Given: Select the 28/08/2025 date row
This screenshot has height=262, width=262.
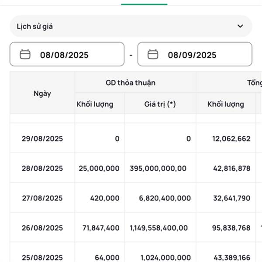Looking at the screenshot, I should pyautogui.click(x=42, y=169).
